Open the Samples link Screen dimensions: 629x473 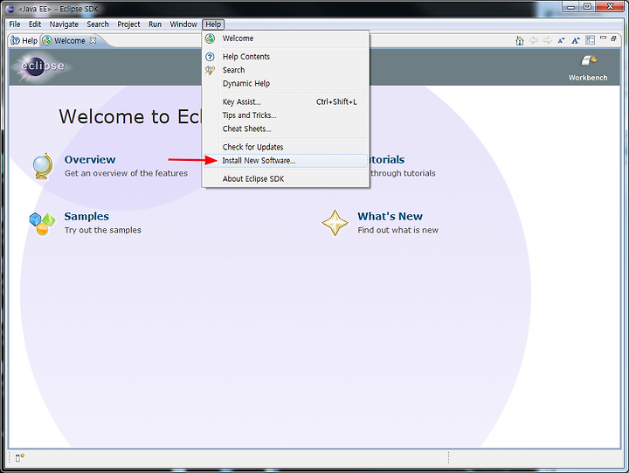[86, 217]
